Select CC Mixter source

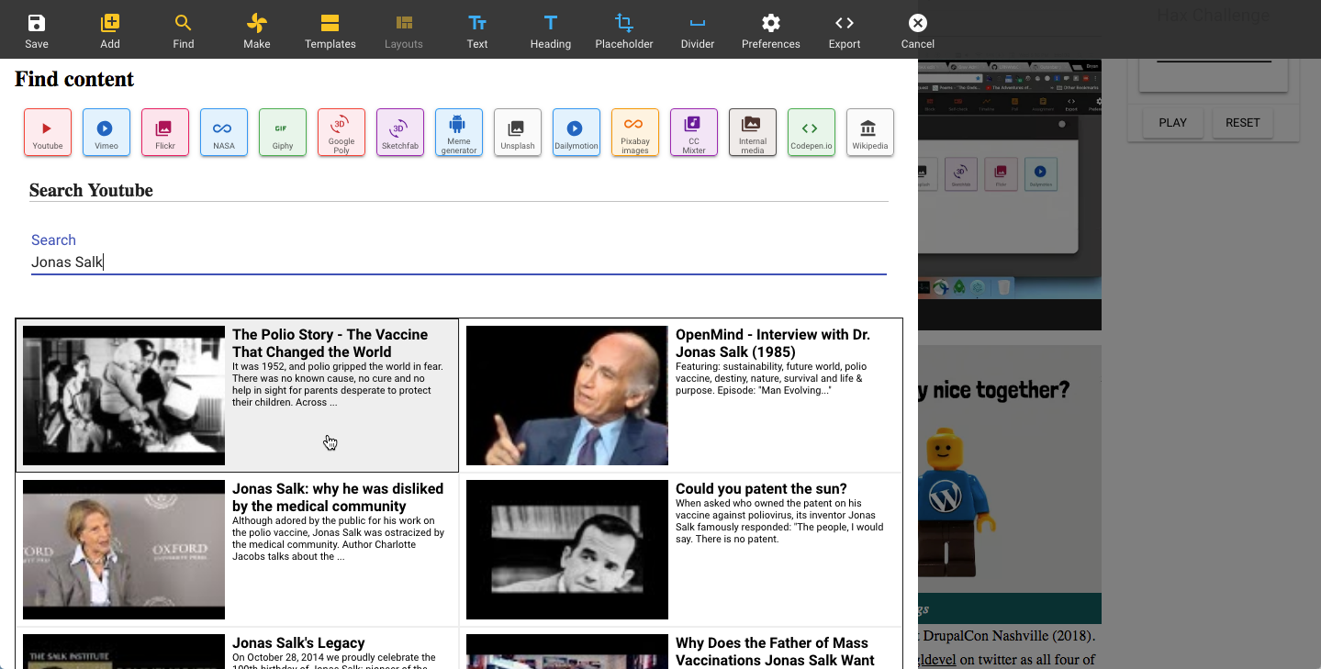point(694,132)
